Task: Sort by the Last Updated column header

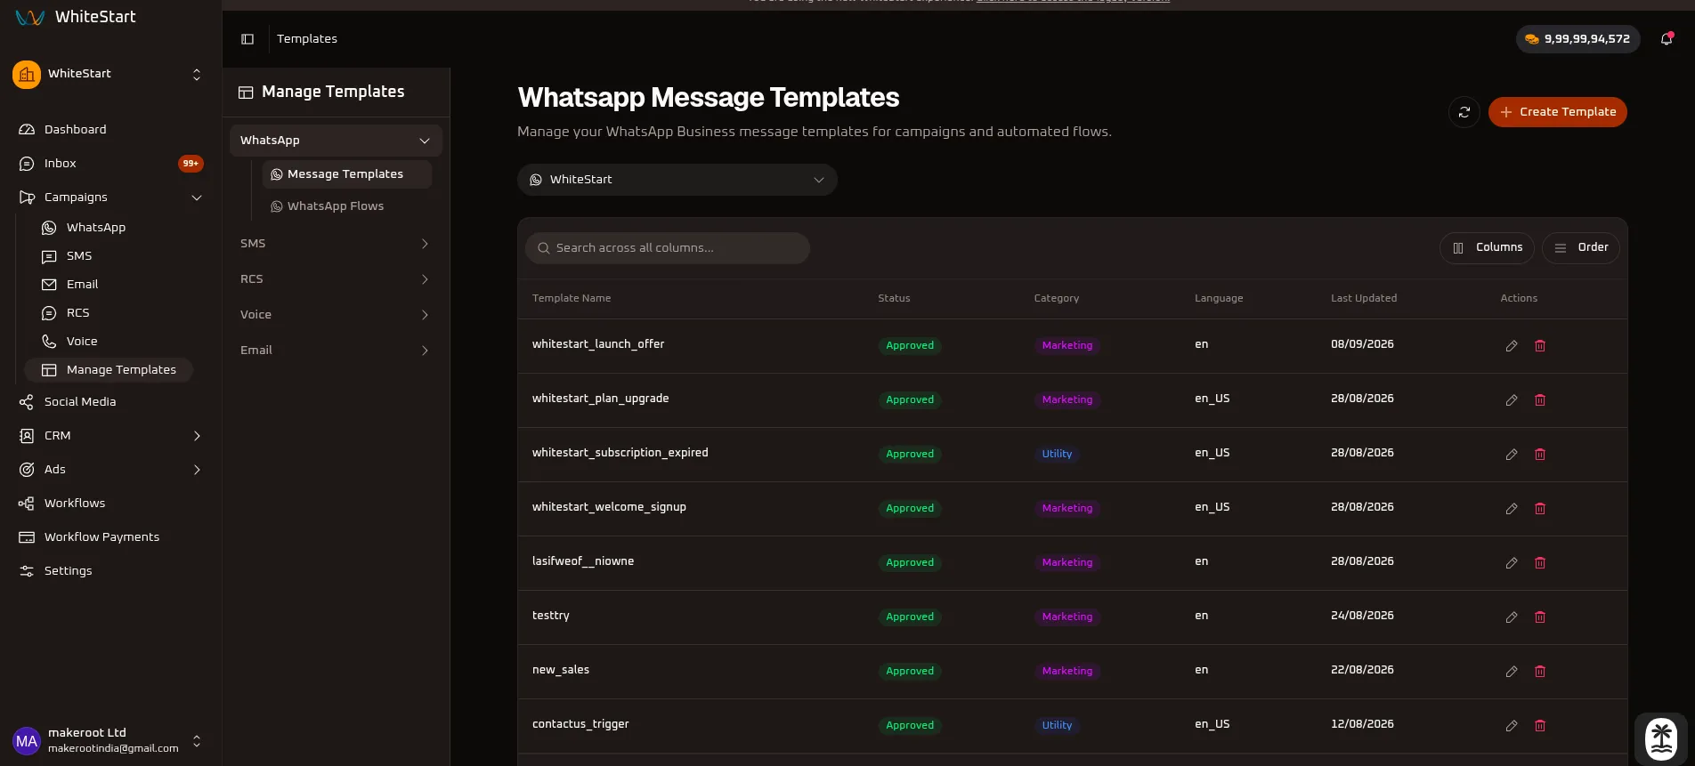Action: coord(1364,299)
